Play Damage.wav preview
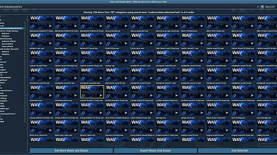This screenshot has height=155, width=277. (177, 113)
